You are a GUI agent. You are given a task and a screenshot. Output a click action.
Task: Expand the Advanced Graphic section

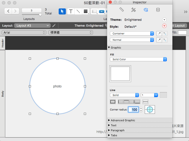(x=123, y=120)
